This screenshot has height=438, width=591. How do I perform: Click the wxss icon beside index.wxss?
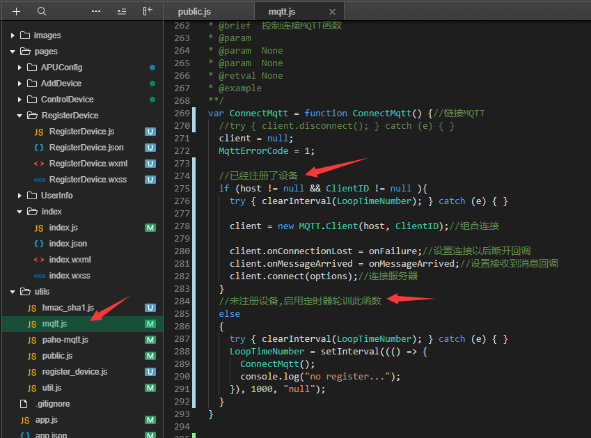pyautogui.click(x=39, y=276)
